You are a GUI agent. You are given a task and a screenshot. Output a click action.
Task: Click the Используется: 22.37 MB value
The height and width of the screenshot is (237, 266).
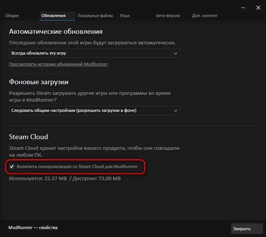click(x=38, y=179)
